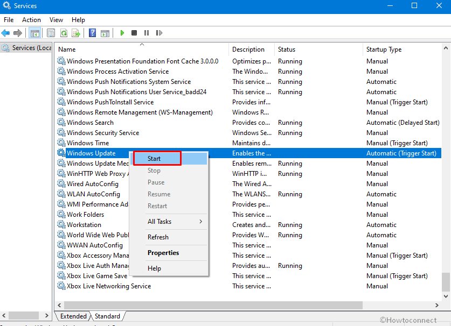Screen dimensions: 451x326
Task: Open the Help question mark icon
Action: coord(92,33)
